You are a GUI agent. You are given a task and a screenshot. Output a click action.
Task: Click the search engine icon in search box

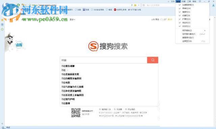click(144, 5)
